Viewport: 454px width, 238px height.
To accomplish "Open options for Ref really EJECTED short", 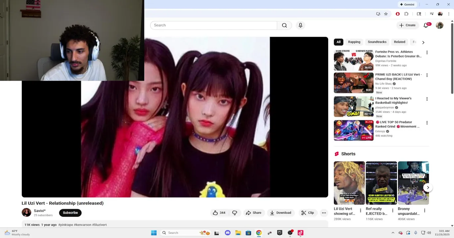I will [x=393, y=210].
